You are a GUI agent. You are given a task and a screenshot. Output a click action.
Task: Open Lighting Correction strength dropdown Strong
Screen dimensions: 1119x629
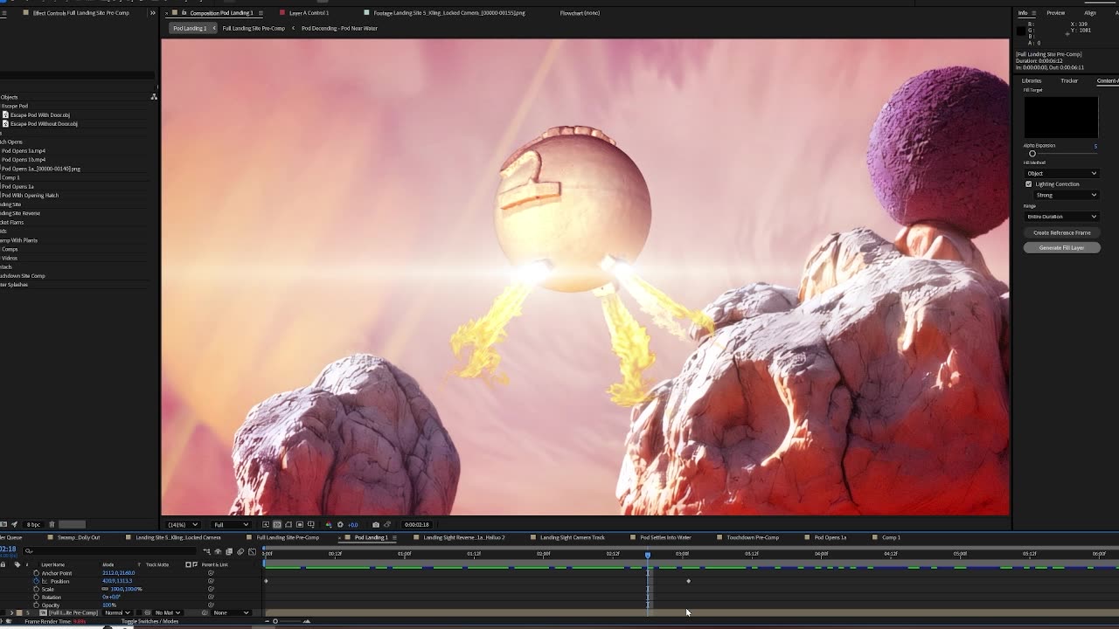(1067, 195)
